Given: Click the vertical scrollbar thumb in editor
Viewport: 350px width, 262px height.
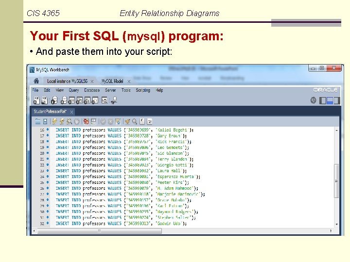Looking at the screenshot, I should 336,180.
